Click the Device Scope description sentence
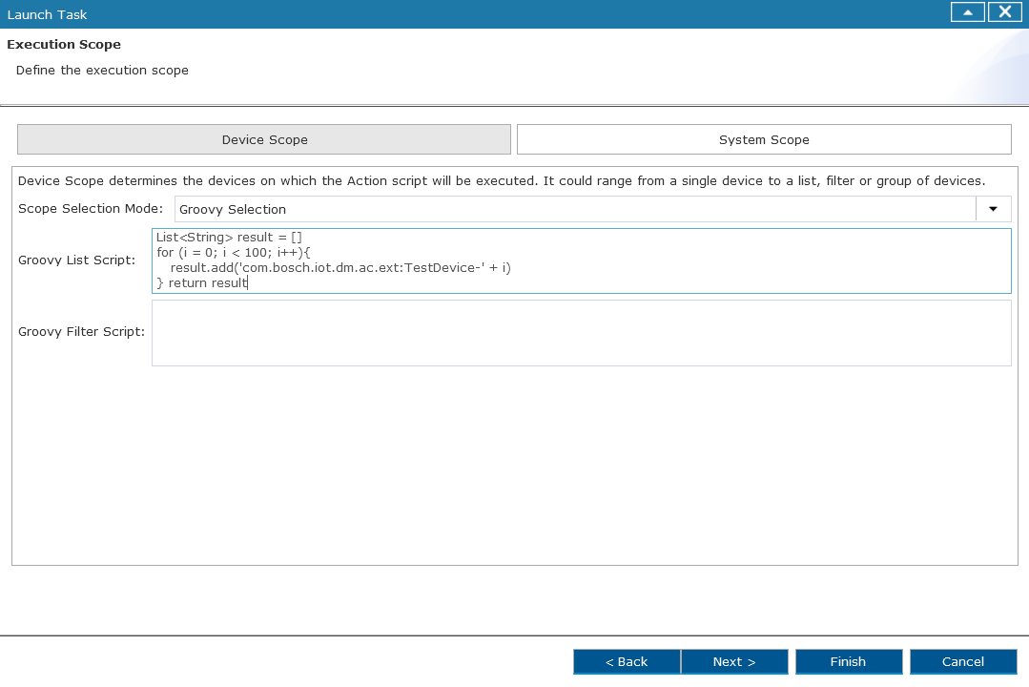The width and height of the screenshot is (1029, 687). [502, 180]
